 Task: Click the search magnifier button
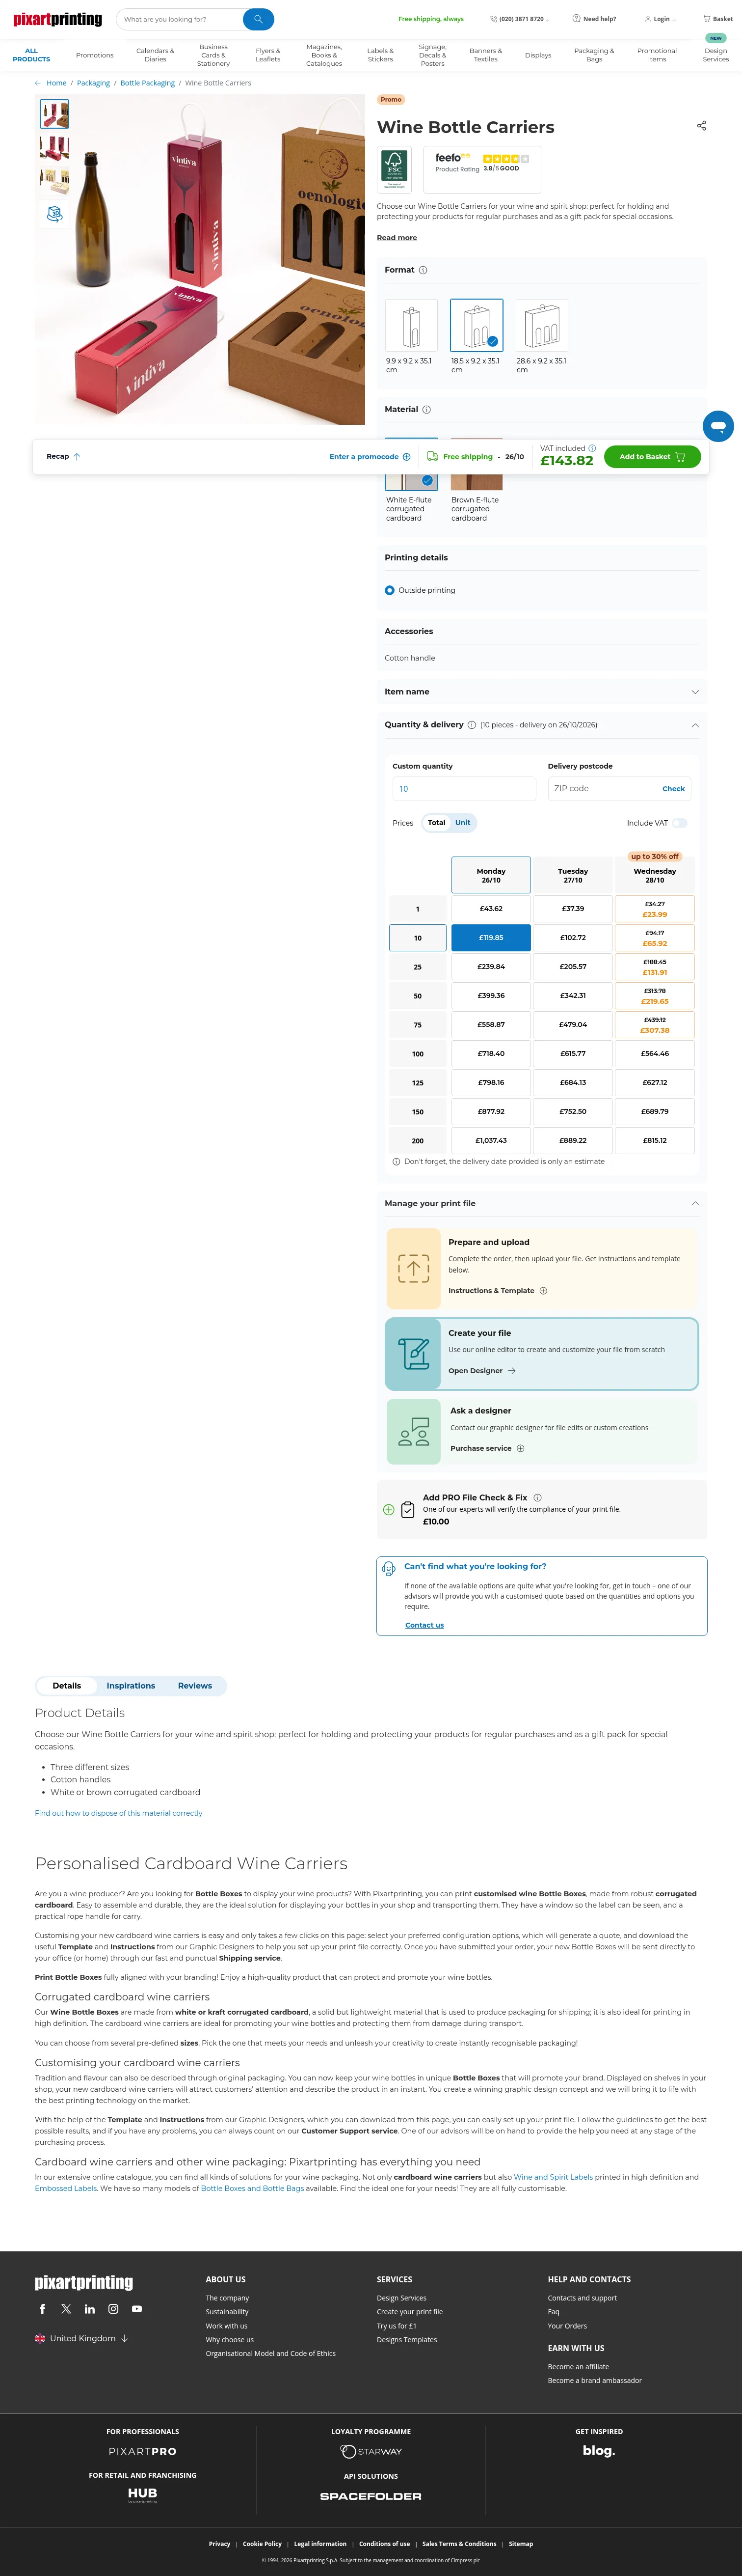coord(258,19)
